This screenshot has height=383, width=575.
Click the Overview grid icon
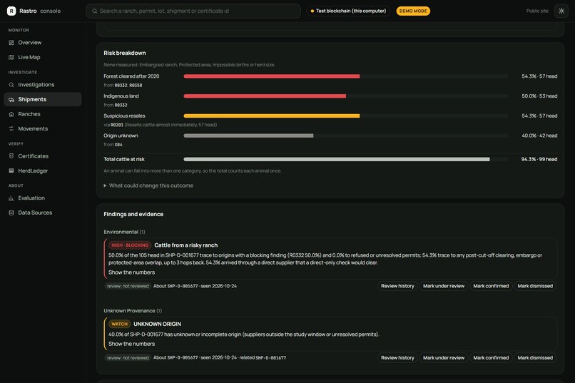click(x=11, y=43)
